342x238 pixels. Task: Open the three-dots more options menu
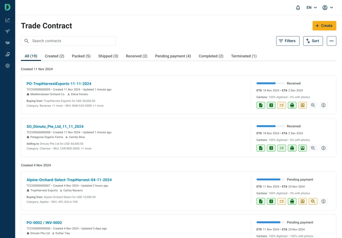tap(331, 41)
